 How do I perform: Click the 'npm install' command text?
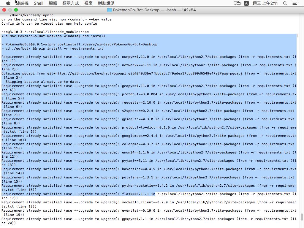94,36
